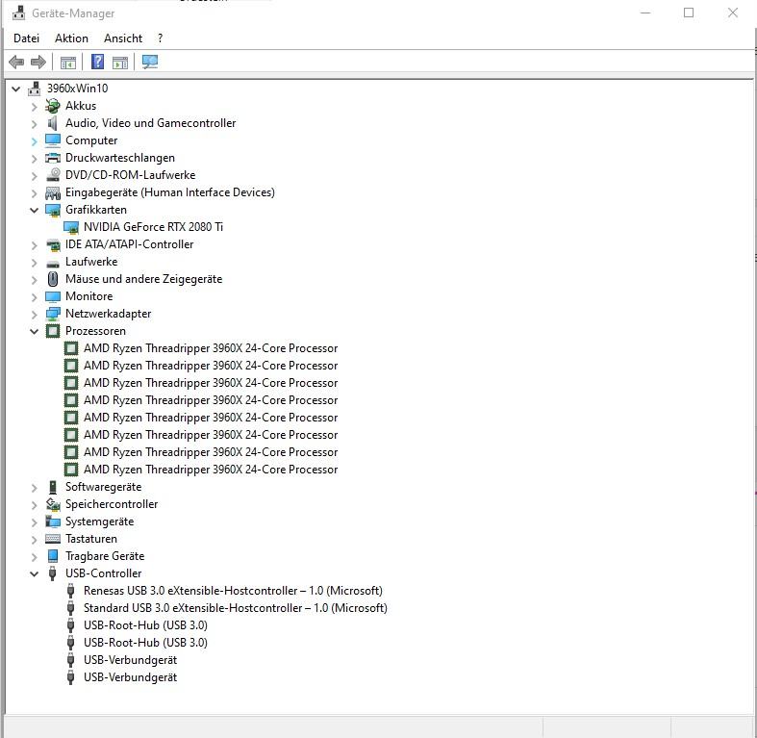Open the Aktion menu
The width and height of the screenshot is (757, 738).
click(x=71, y=38)
